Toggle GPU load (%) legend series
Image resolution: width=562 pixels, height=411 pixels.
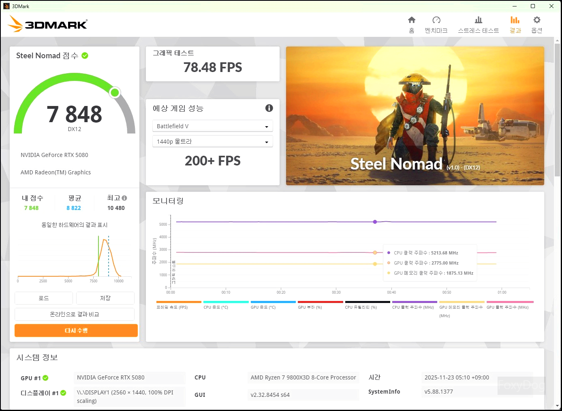[x=320, y=305]
